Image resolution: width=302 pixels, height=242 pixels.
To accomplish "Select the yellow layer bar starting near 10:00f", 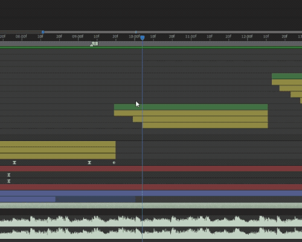I will pos(201,119).
